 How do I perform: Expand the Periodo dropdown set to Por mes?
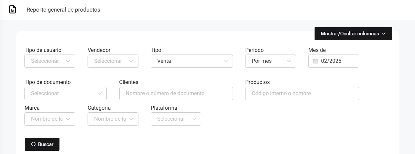[270, 61]
